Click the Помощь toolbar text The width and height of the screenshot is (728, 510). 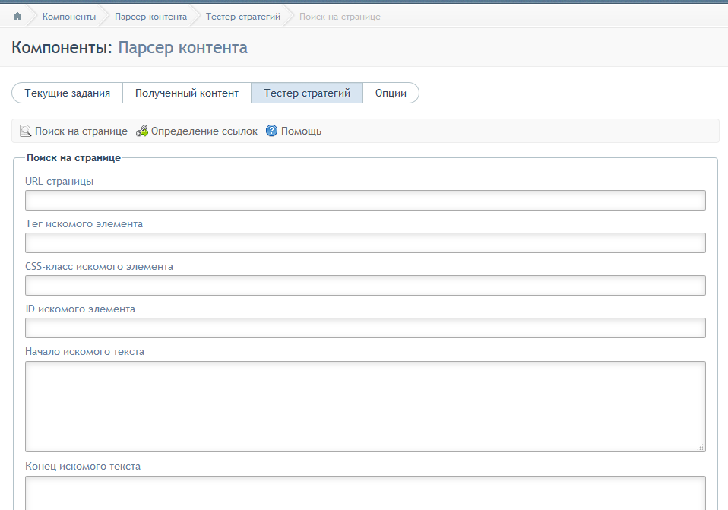pos(302,131)
